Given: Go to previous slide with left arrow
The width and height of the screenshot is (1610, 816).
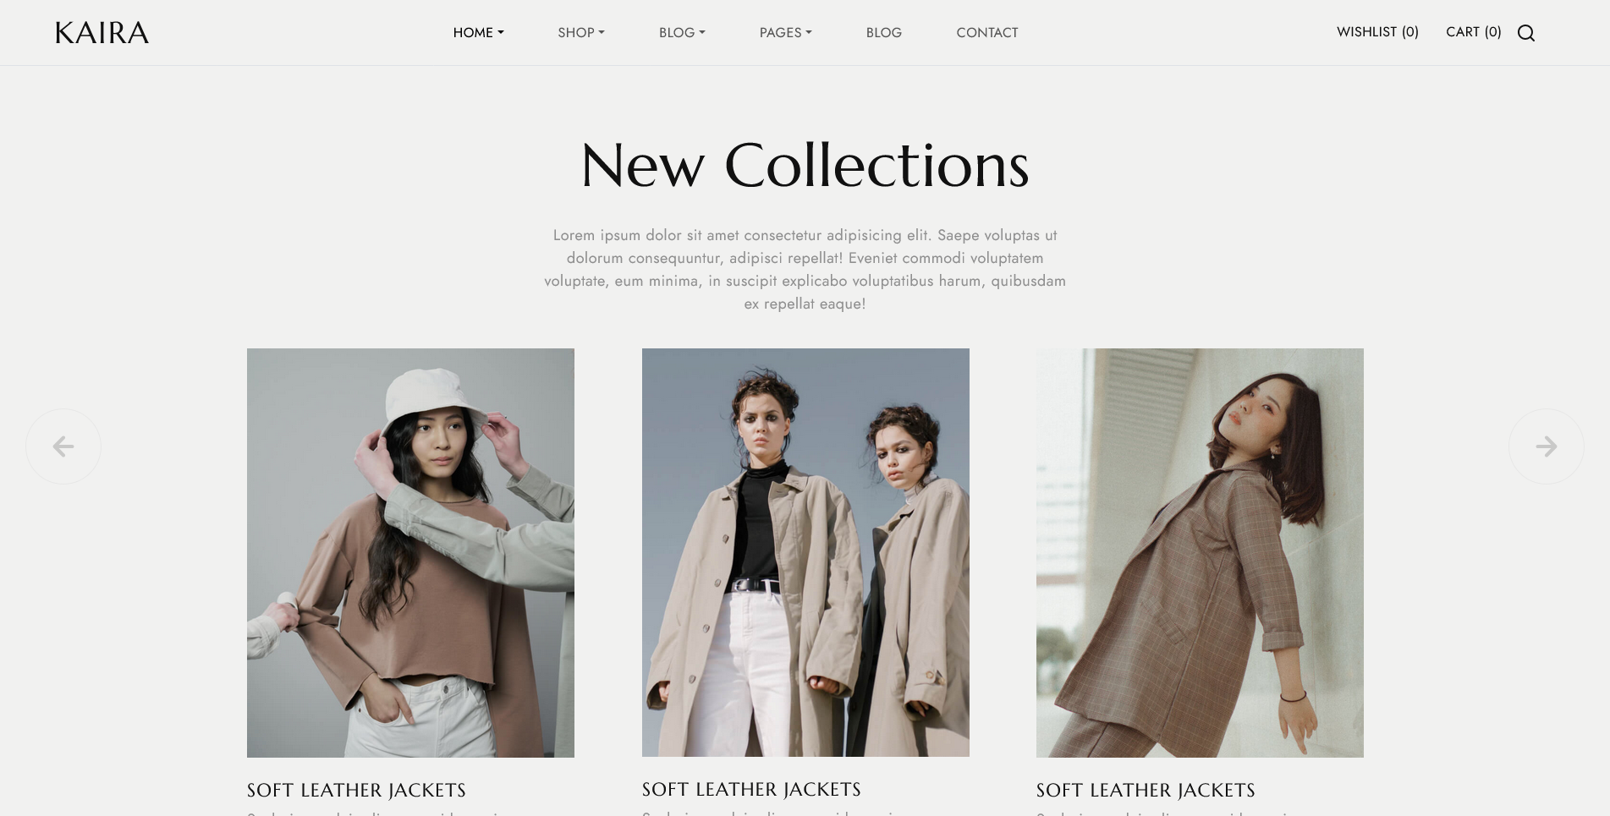Looking at the screenshot, I should pyautogui.click(x=63, y=446).
